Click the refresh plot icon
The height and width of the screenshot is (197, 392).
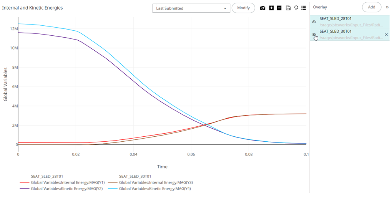296,8
